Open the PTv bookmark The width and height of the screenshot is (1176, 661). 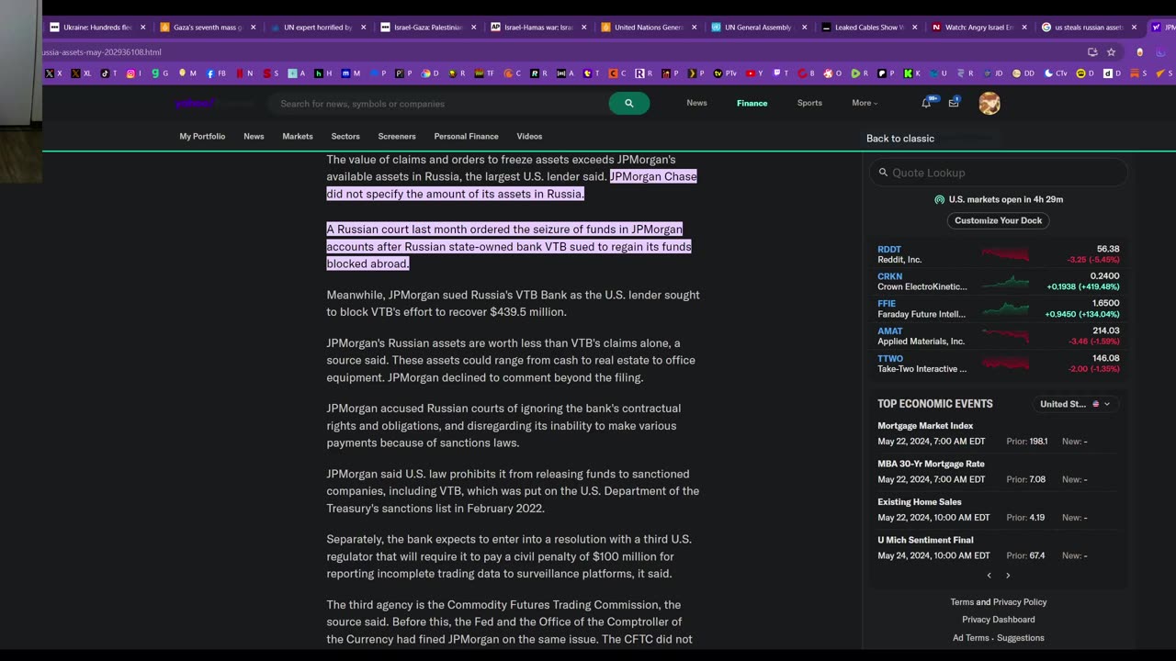click(x=725, y=73)
